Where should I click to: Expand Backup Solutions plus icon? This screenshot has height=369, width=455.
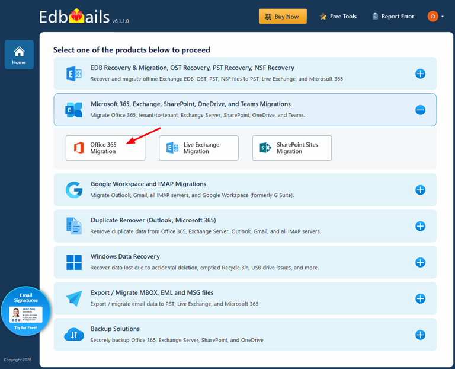[420, 335]
